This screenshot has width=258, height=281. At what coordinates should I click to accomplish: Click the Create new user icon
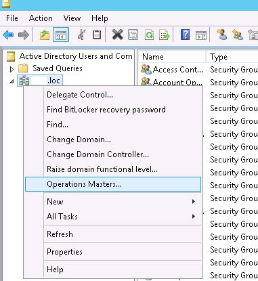pos(221,35)
